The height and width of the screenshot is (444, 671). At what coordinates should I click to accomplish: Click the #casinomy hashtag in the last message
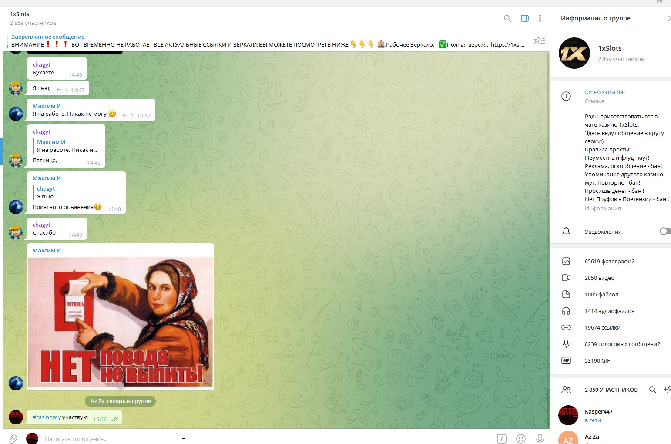pyautogui.click(x=47, y=417)
